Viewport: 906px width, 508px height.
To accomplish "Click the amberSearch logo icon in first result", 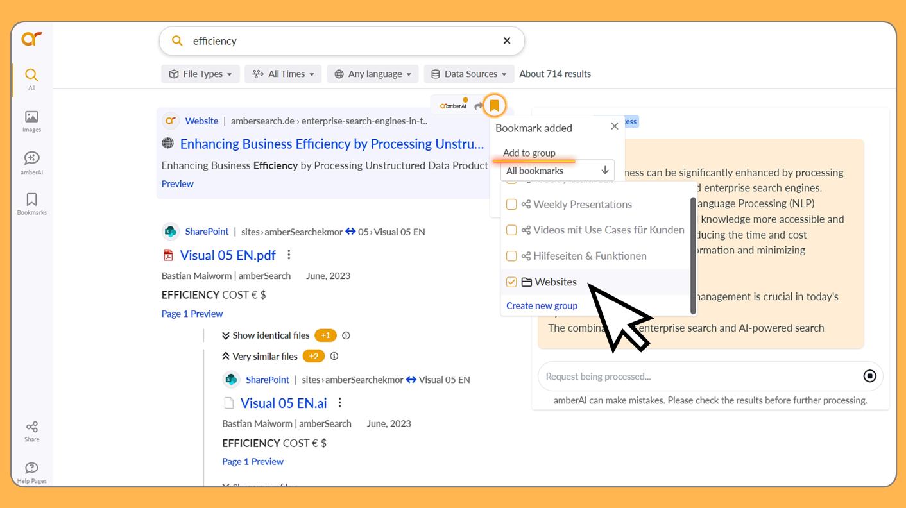I will click(x=170, y=121).
